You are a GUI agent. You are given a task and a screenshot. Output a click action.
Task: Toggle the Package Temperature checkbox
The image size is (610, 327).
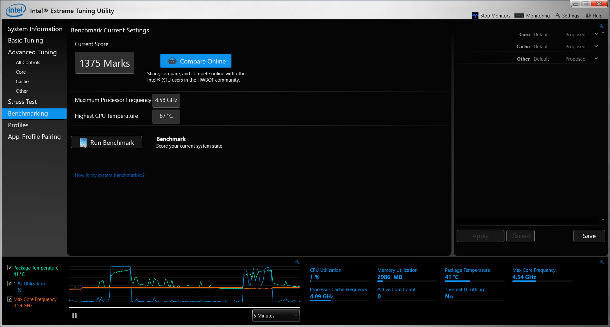(x=10, y=268)
